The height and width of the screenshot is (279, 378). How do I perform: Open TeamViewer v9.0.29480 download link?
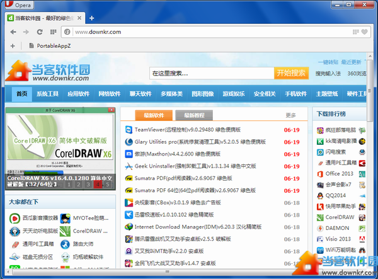pos(188,130)
